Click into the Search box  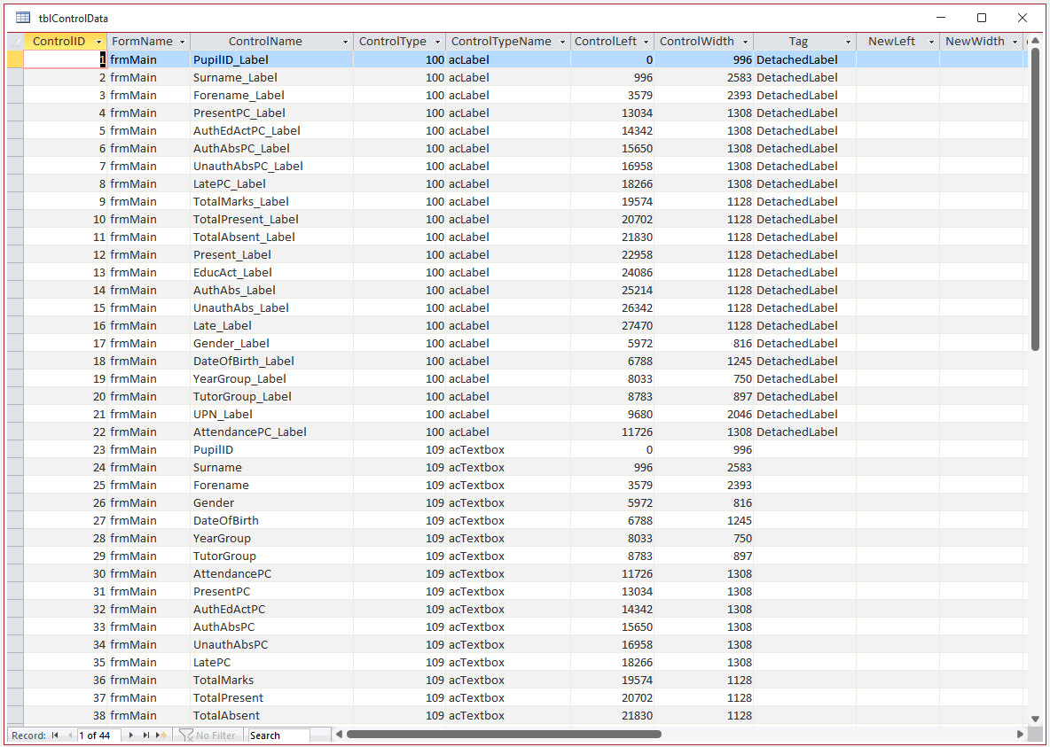[278, 735]
